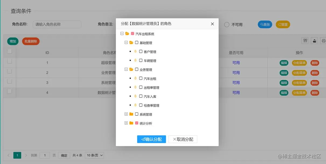This screenshot has width=326, height=164.
Task: Tick the row checkbox for ID 1
Action: pyautogui.click(x=9, y=61)
